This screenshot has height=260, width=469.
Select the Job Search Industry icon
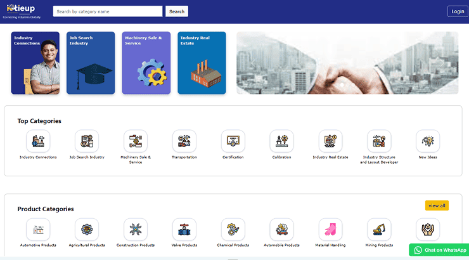87,141
